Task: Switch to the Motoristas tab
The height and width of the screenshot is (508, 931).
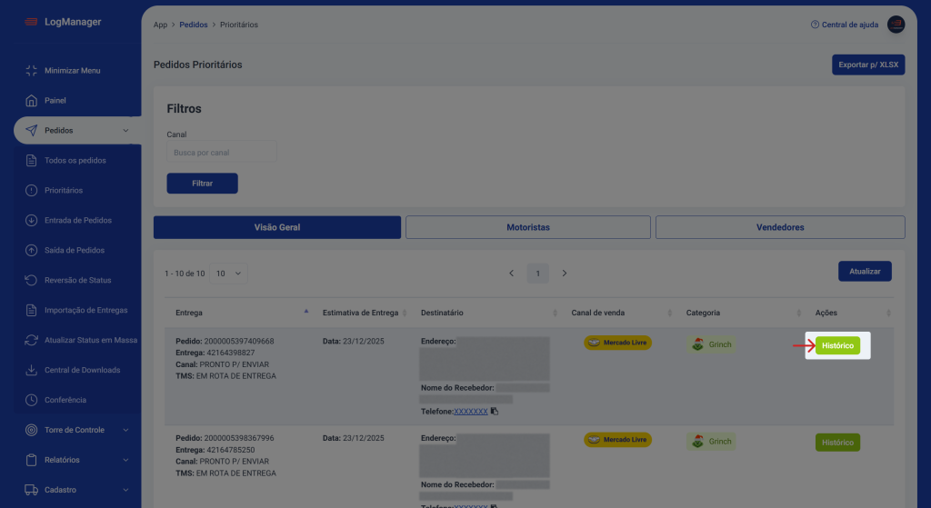Action: [527, 227]
